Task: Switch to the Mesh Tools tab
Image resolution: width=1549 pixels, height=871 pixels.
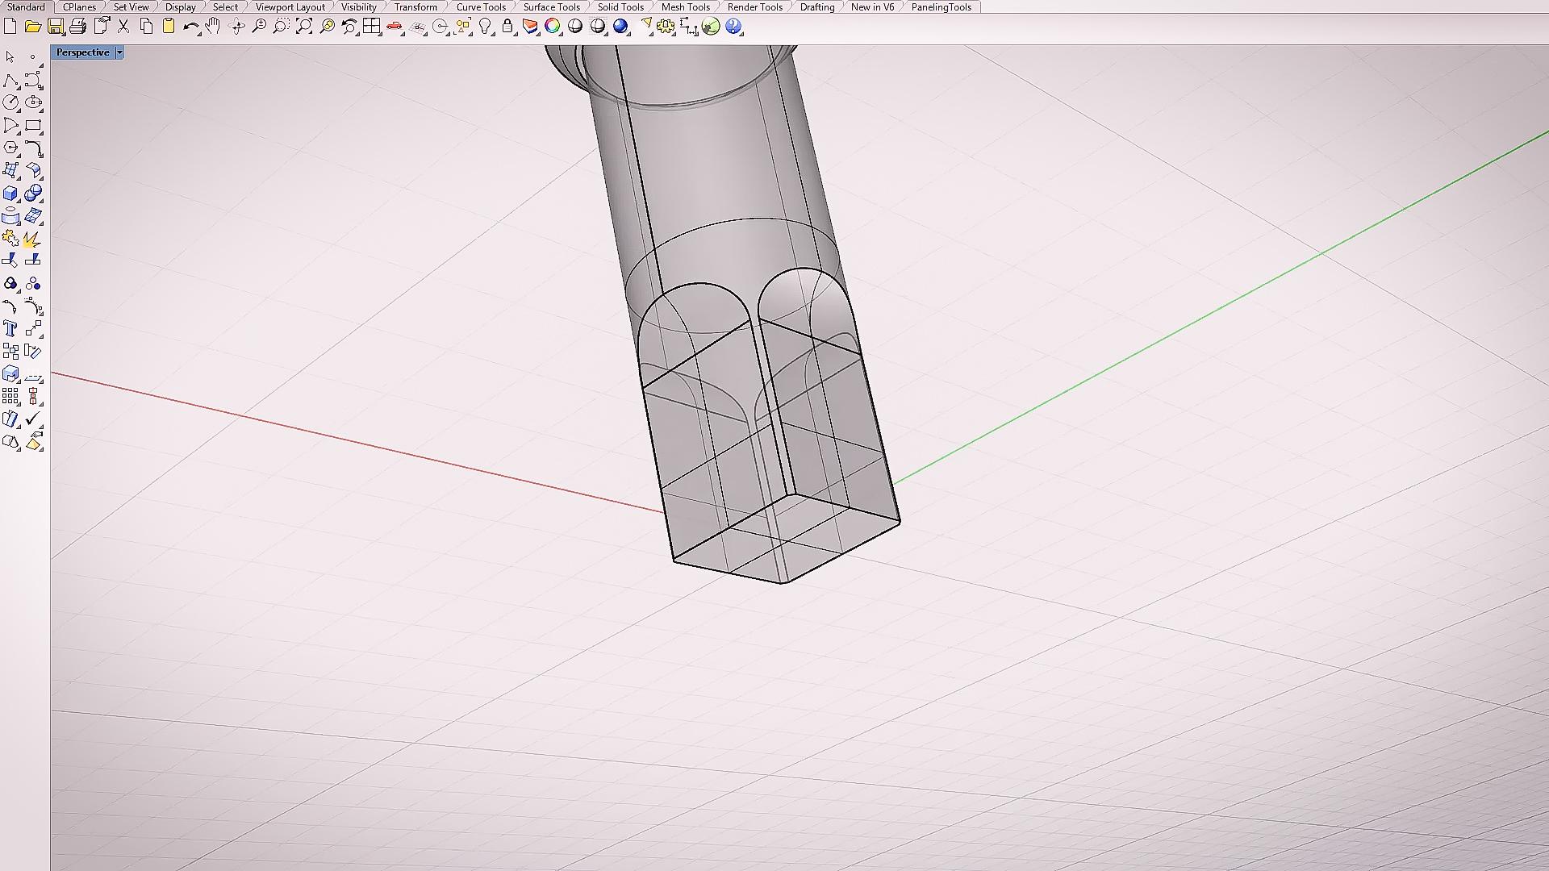Action: [x=685, y=7]
